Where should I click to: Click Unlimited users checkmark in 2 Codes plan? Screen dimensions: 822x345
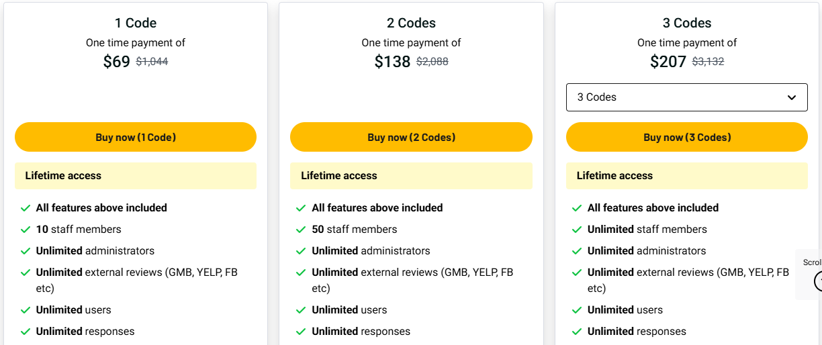[x=302, y=310]
